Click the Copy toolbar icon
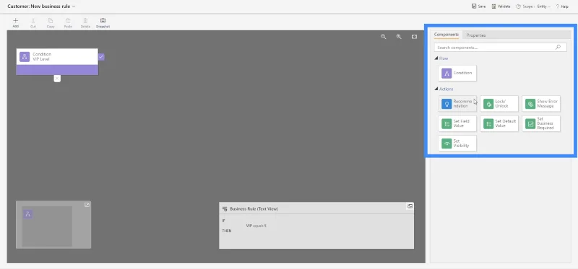Screen dimensions: 578x269 51,23
